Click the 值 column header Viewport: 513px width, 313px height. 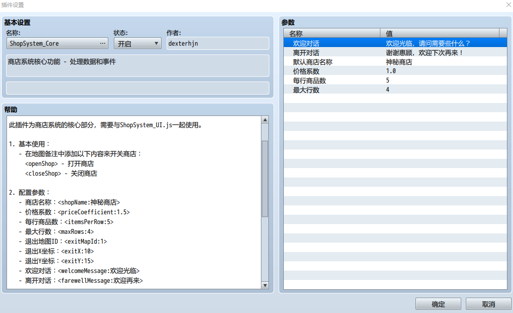click(x=440, y=33)
